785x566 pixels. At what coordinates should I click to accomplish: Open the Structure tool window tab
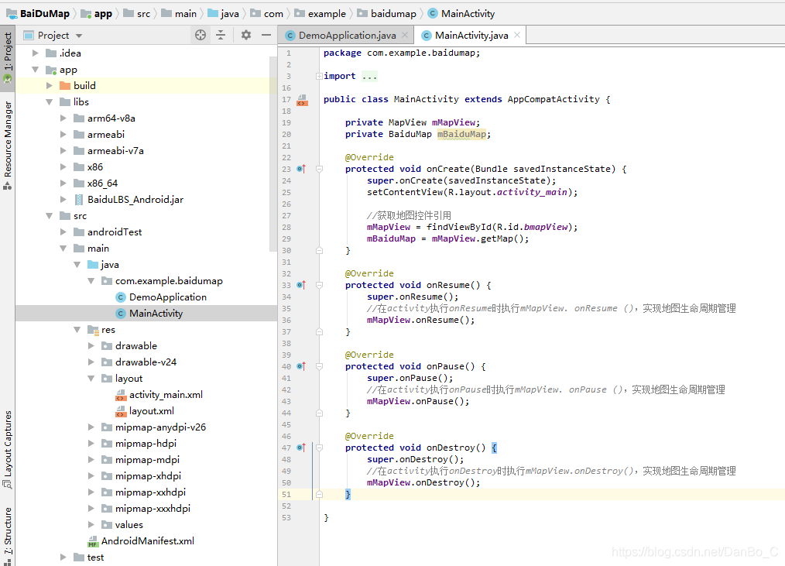click(8, 535)
